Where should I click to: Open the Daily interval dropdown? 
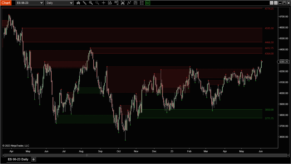click(x=59, y=3)
